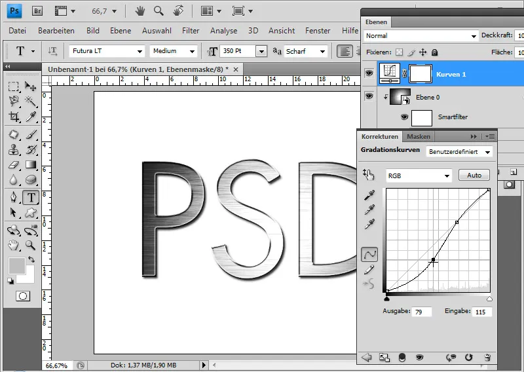
Task: Open the curves preset dropdown Benutzerdefiniert
Action: pyautogui.click(x=459, y=152)
